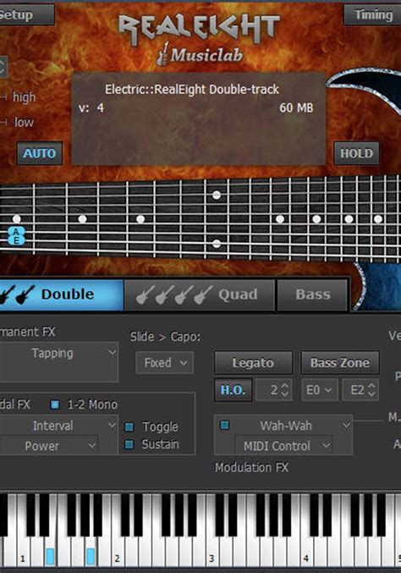The width and height of the screenshot is (401, 573).
Task: Click the E string marker on fretboard
Action: coord(16,240)
